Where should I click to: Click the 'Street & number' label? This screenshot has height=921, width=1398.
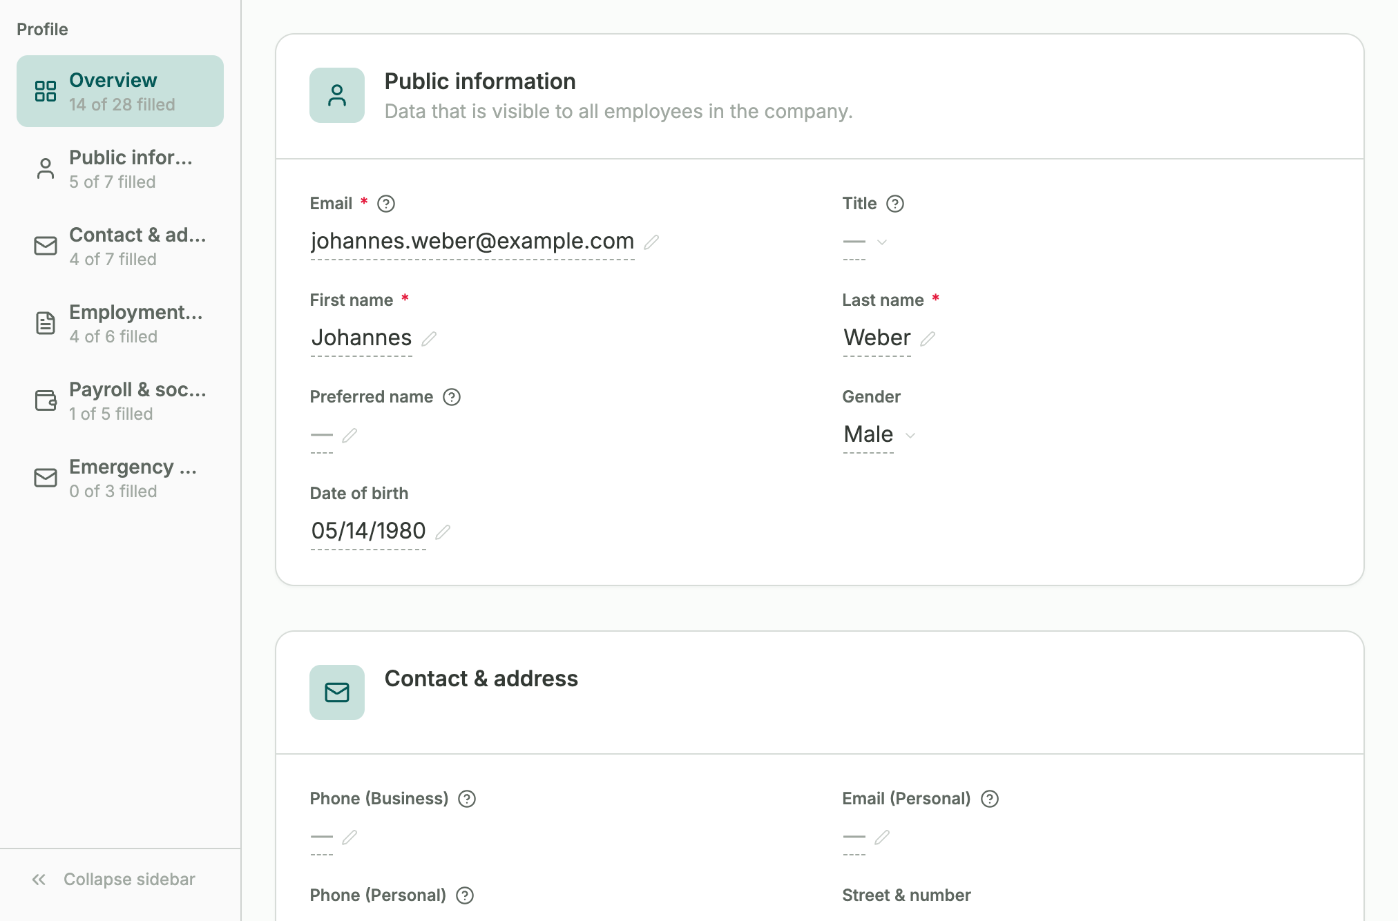click(906, 895)
